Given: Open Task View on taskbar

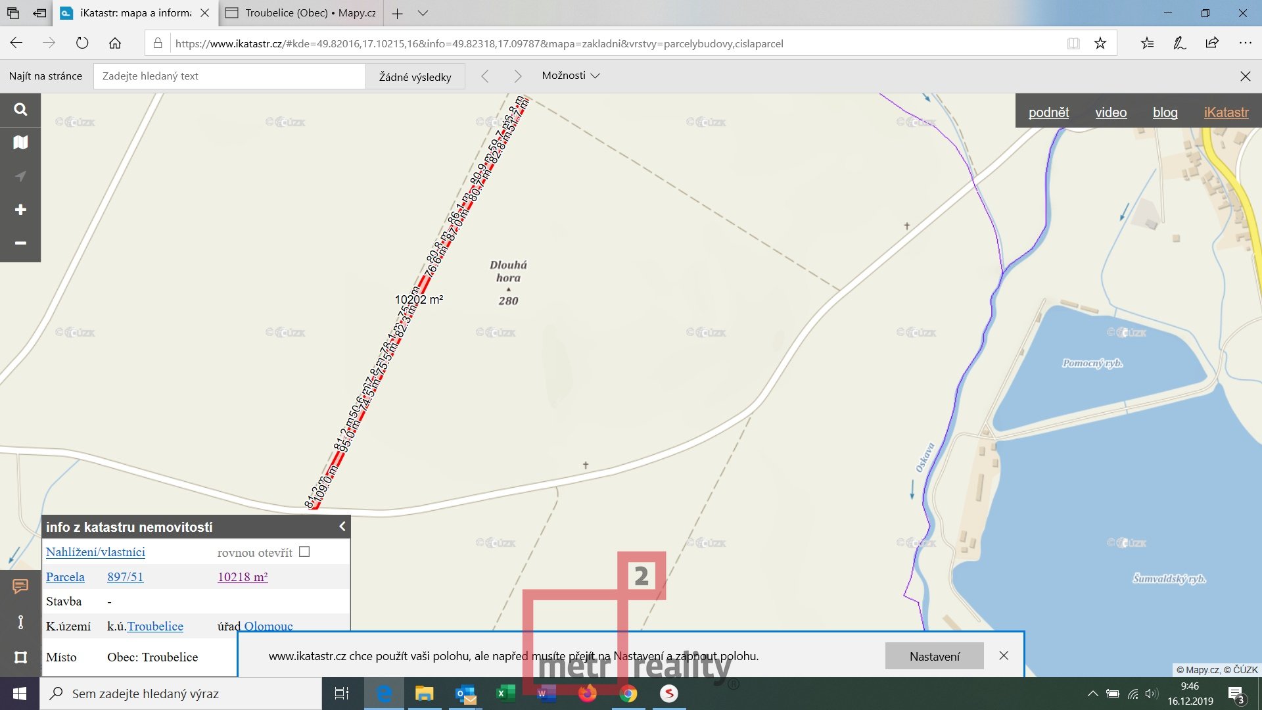Looking at the screenshot, I should (341, 694).
